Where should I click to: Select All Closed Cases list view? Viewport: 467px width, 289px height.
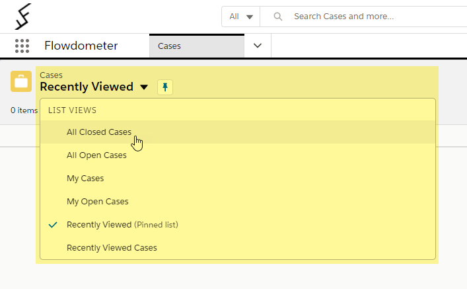pyautogui.click(x=238, y=132)
